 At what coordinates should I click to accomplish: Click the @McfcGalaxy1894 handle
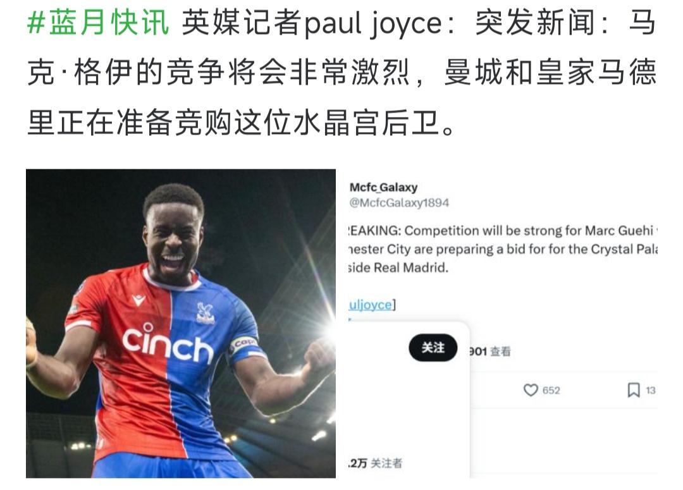point(399,202)
